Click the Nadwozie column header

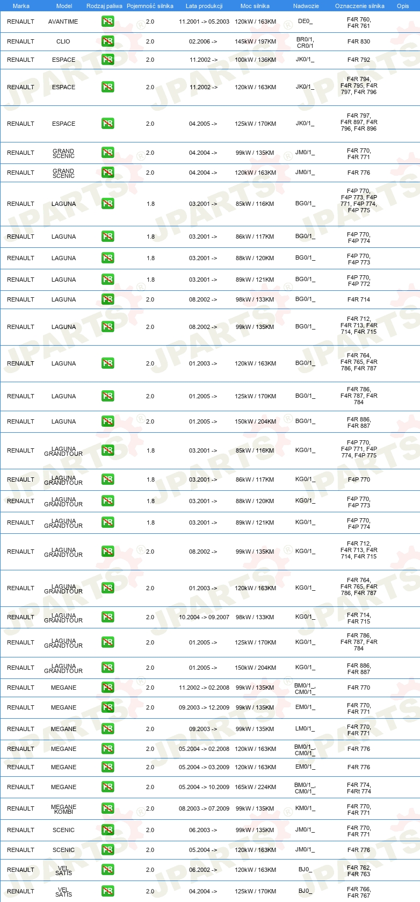(x=306, y=6)
